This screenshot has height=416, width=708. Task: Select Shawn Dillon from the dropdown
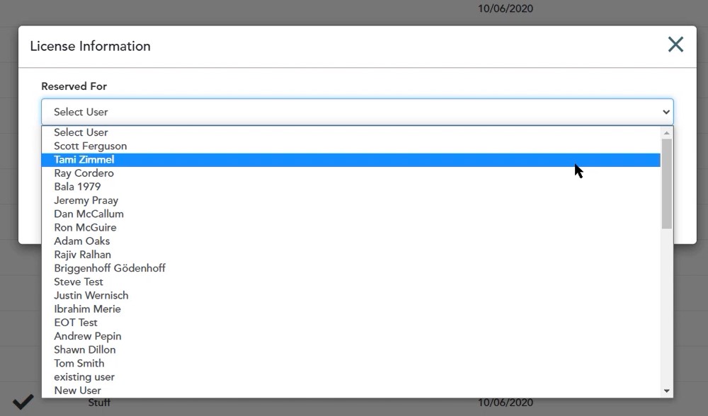[x=351, y=349]
